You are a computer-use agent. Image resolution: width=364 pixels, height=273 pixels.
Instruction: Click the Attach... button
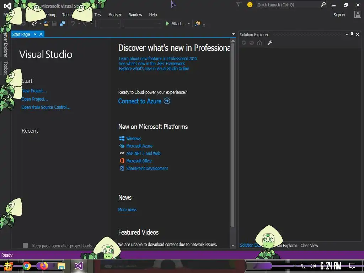pos(178,24)
